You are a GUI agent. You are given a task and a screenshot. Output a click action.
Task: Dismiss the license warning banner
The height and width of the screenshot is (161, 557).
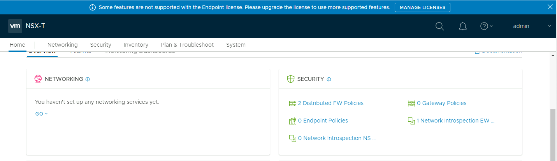click(550, 7)
